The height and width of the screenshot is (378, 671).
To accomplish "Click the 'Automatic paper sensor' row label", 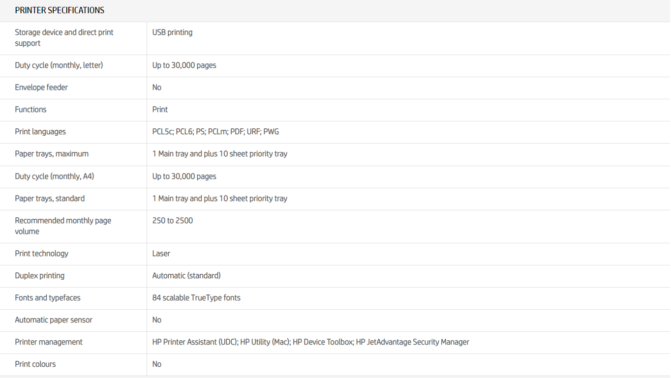I will coord(54,320).
